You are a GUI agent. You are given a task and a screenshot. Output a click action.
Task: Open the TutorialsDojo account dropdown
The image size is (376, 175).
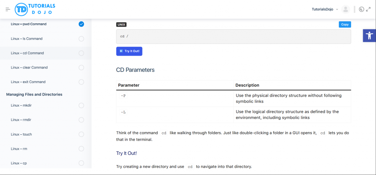[325, 10]
